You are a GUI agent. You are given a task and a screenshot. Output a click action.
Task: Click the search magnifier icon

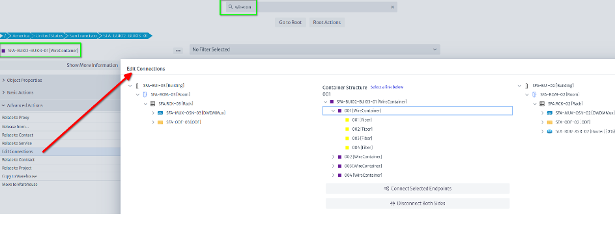point(231,7)
